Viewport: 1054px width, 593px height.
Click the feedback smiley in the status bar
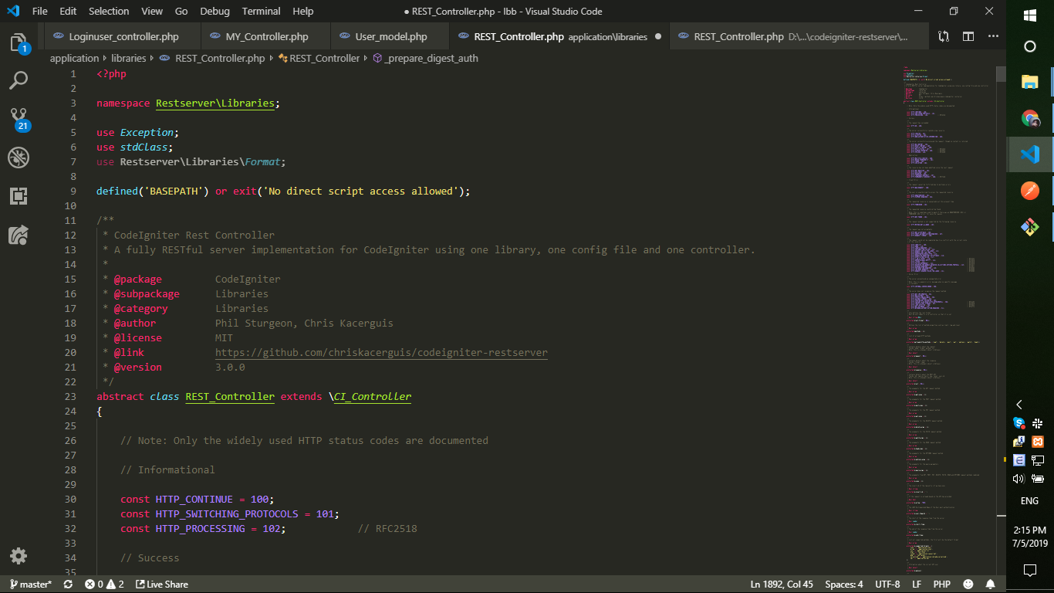tap(969, 584)
